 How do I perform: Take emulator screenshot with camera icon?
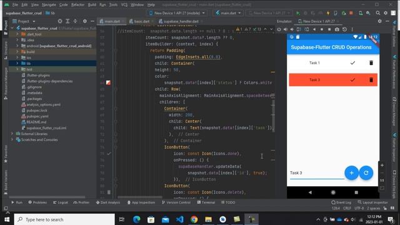[x=337, y=29]
